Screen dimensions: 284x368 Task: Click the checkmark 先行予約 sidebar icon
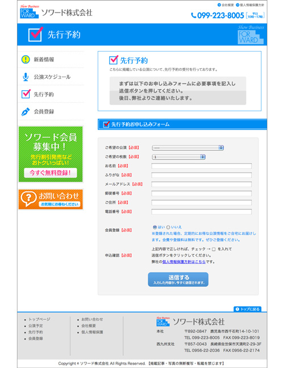click(x=26, y=94)
